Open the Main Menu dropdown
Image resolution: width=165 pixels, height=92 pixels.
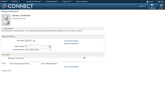[16, 2]
